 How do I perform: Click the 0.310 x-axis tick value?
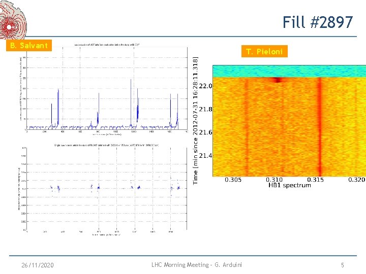click(x=274, y=180)
